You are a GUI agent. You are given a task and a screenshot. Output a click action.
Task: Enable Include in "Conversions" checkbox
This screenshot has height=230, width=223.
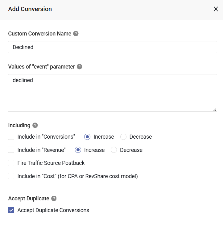coord(11,137)
